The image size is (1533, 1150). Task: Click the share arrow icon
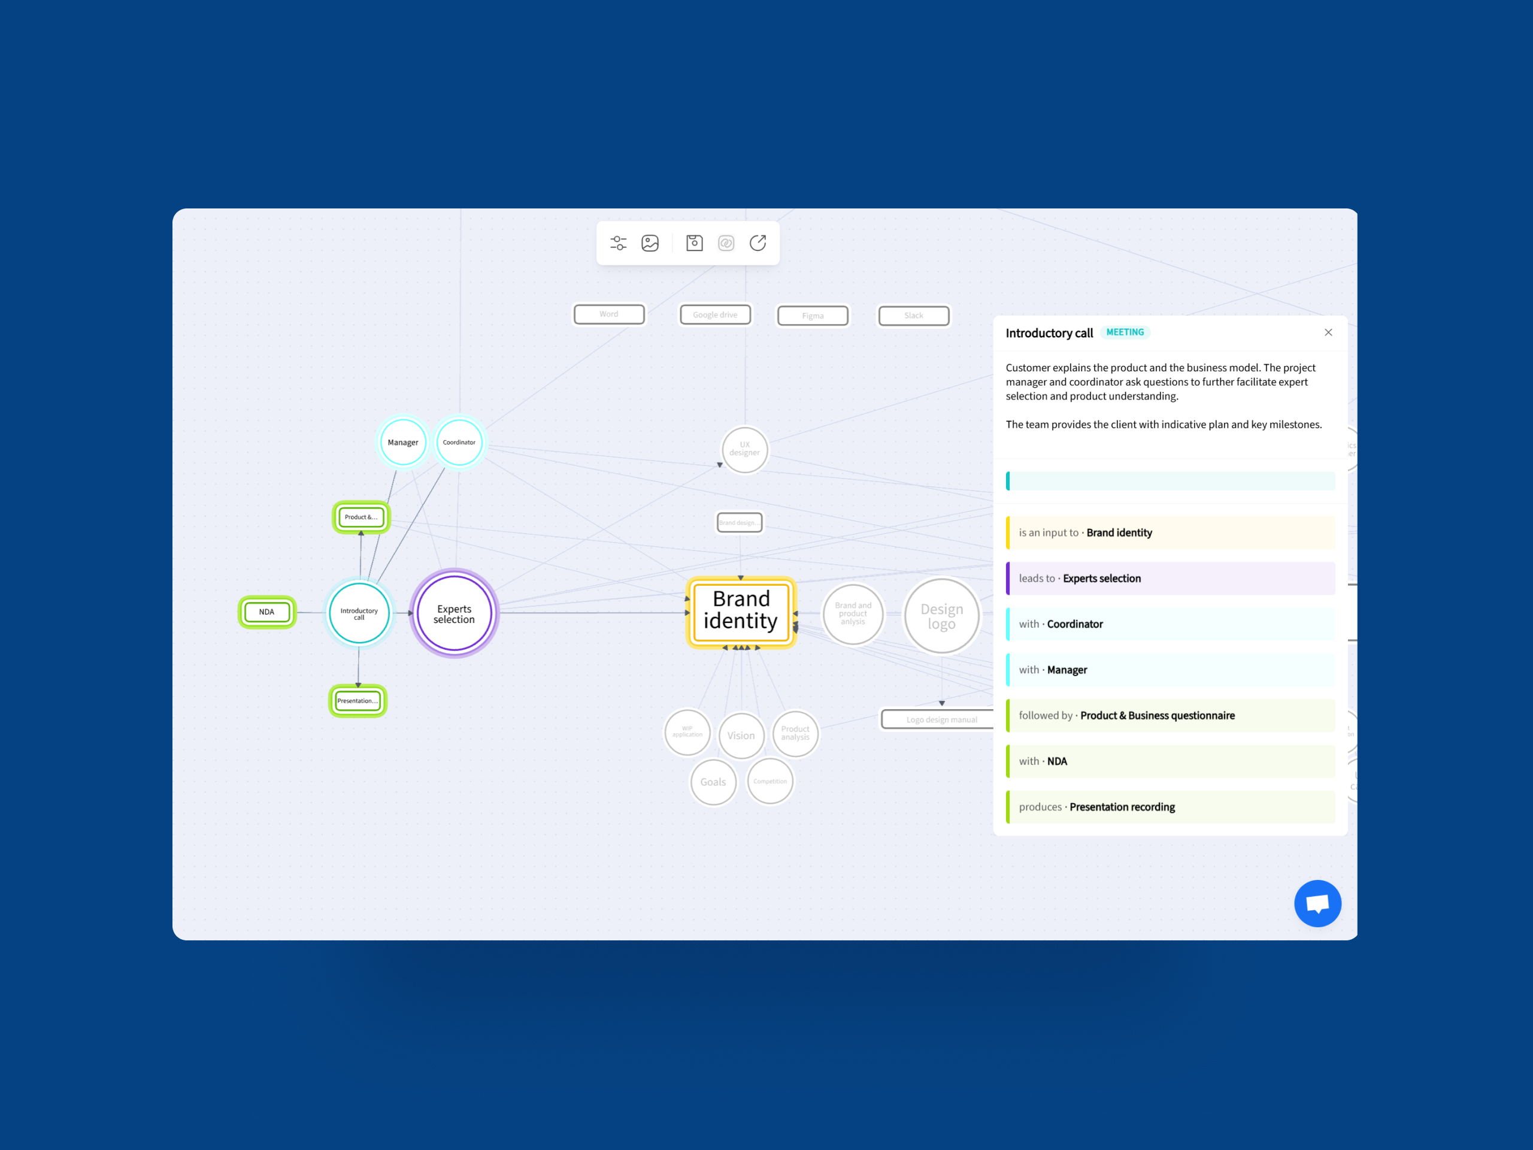(758, 243)
